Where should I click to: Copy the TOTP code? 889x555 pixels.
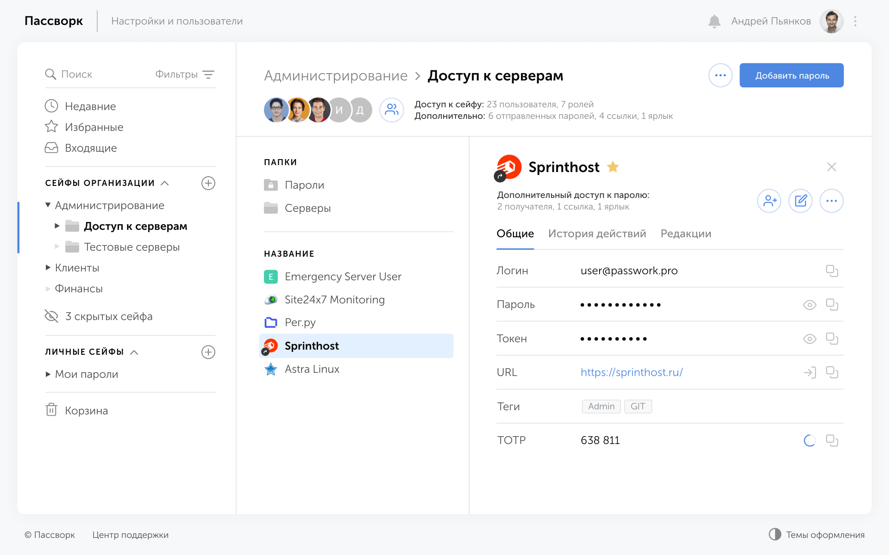coord(832,441)
